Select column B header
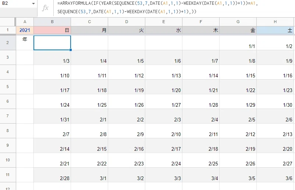This screenshot has height=190, width=295. (x=52, y=22)
